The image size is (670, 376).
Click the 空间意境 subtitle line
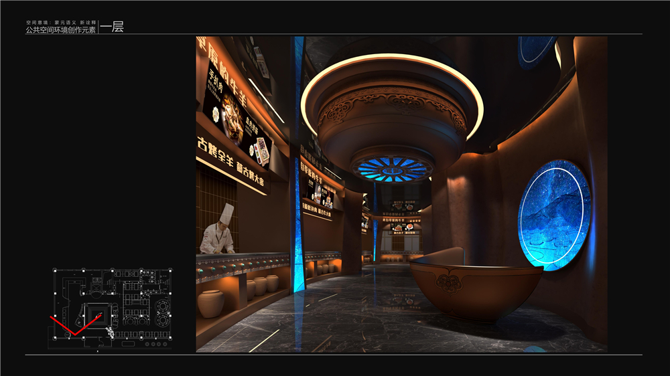pyautogui.click(x=60, y=22)
